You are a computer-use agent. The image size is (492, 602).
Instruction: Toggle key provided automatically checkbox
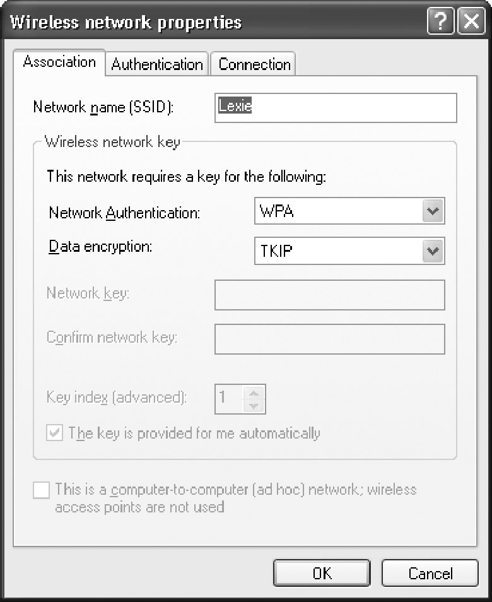[54, 433]
